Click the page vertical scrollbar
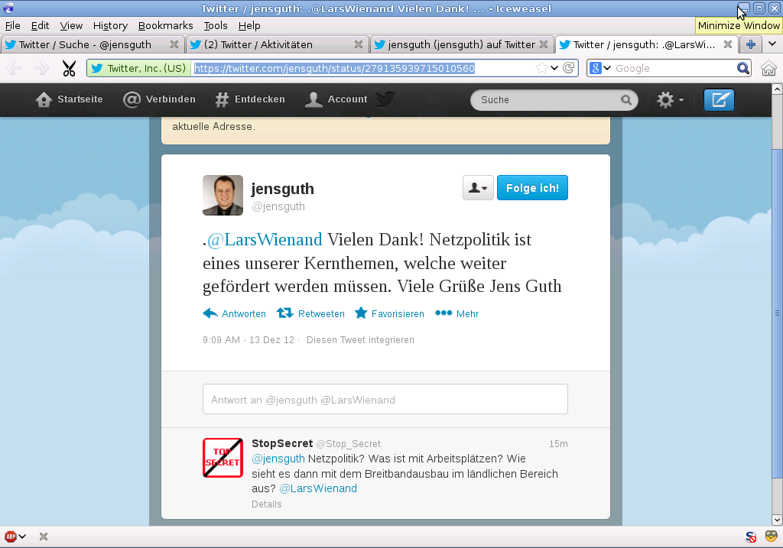This screenshot has width=783, height=548. pos(778,312)
